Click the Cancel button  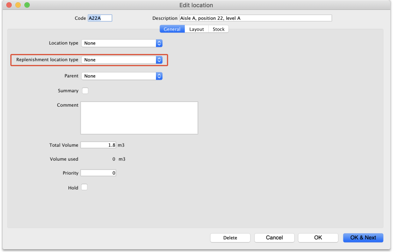[274, 238]
